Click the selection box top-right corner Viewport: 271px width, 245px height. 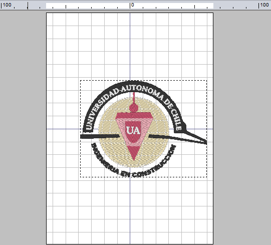tap(207, 80)
